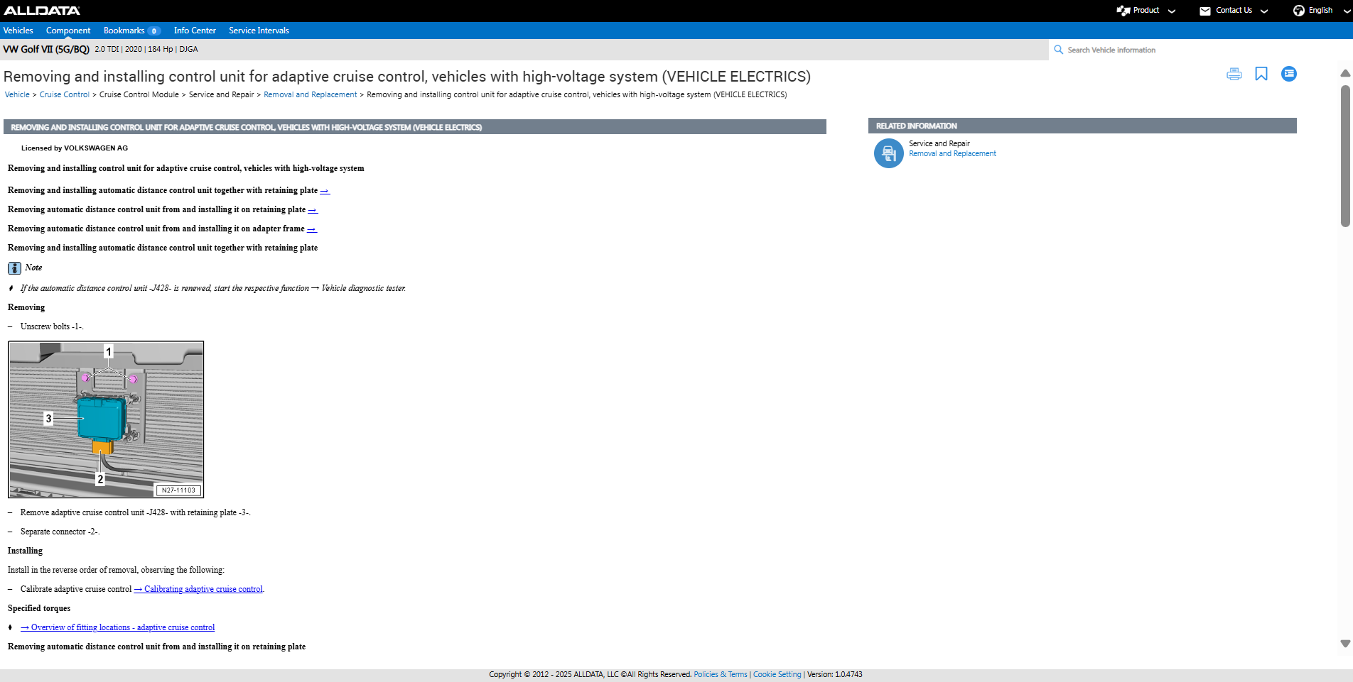
Task: Open the Contact Us dropdown arrow
Action: point(1264,11)
